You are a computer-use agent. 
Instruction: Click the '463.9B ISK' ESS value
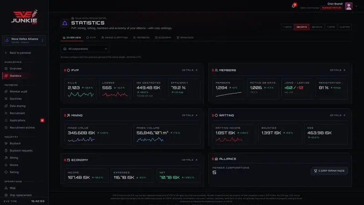319,133
